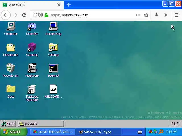Screen dimensions: 182x136
Task: Open the downloads arrow icon
Action: click(x=156, y=15)
